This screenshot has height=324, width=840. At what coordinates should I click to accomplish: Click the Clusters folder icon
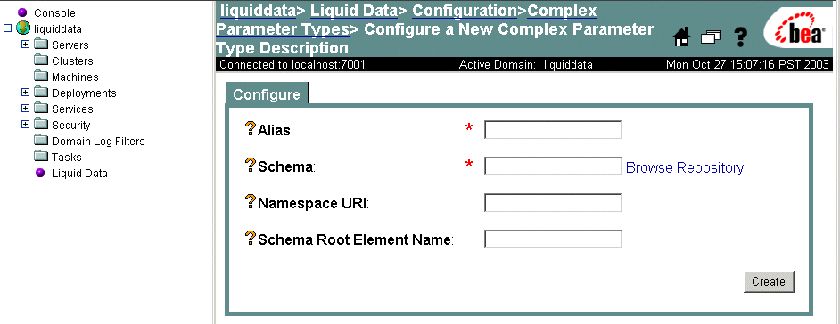coord(41,61)
